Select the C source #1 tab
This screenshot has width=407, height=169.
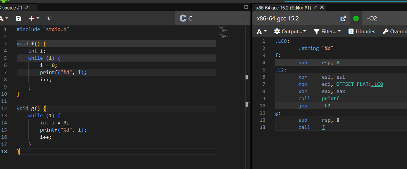(11, 8)
